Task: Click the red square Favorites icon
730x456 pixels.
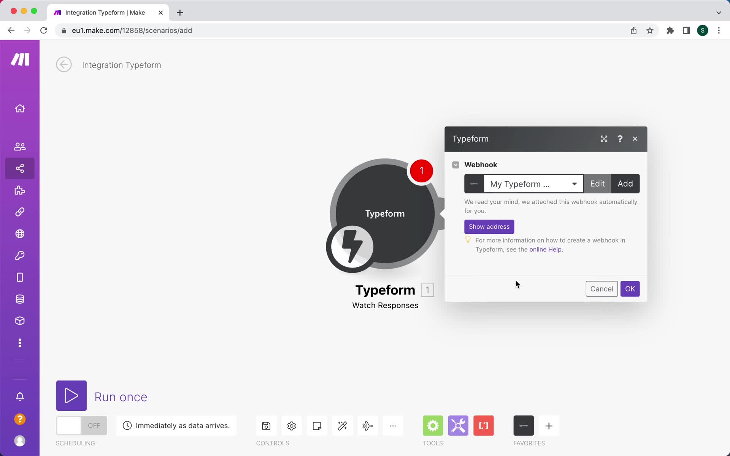Action: (484, 426)
